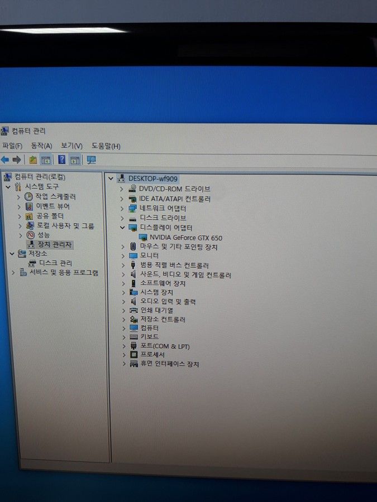Click the 네트워크 어댑터 icon
Image resolution: width=377 pixels, height=502 pixels.
(133, 209)
